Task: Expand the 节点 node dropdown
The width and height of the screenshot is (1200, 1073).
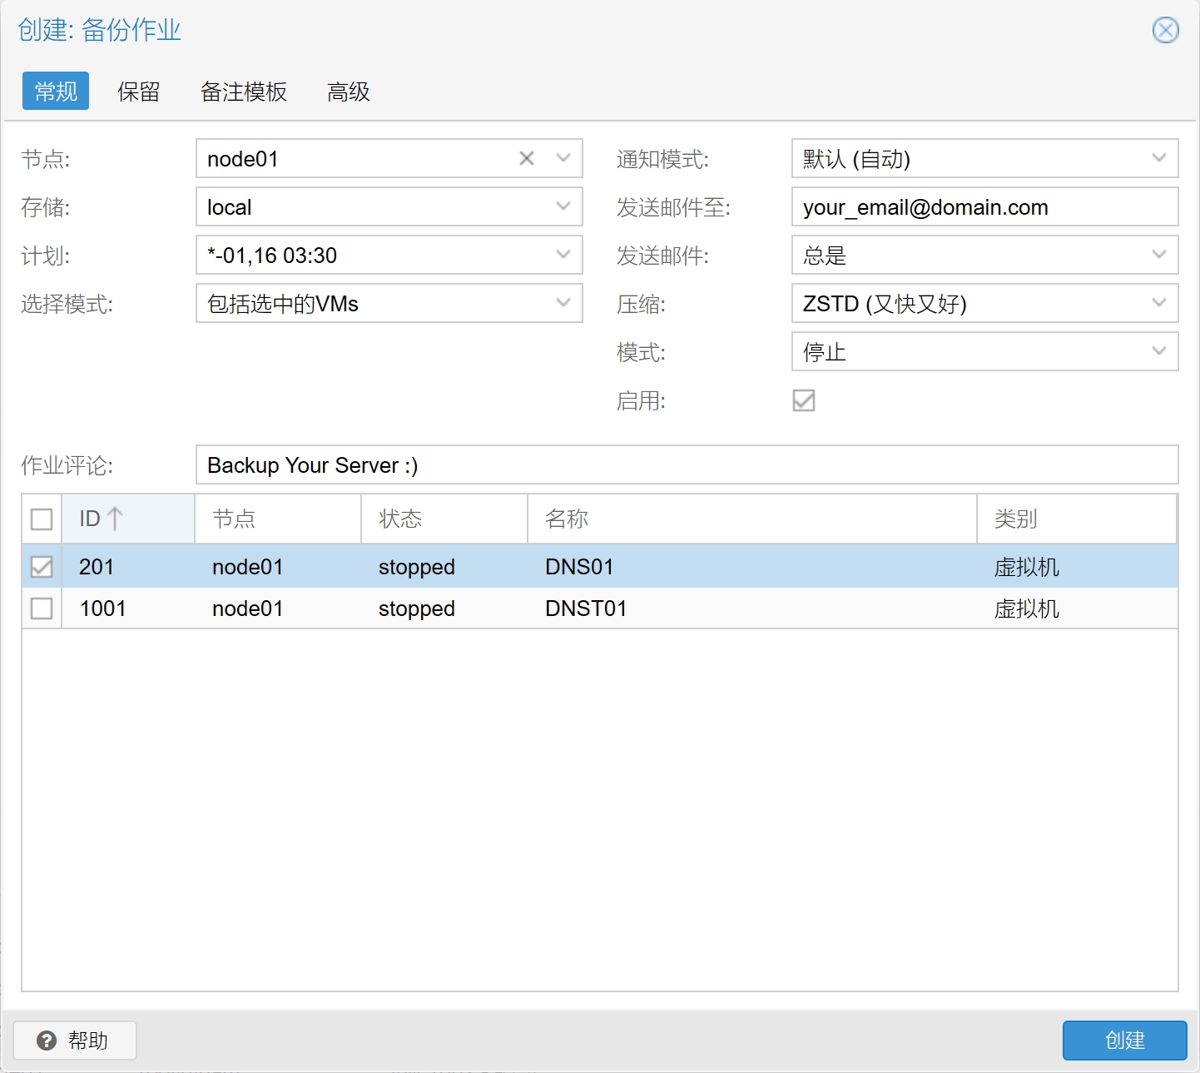Action: pyautogui.click(x=563, y=158)
